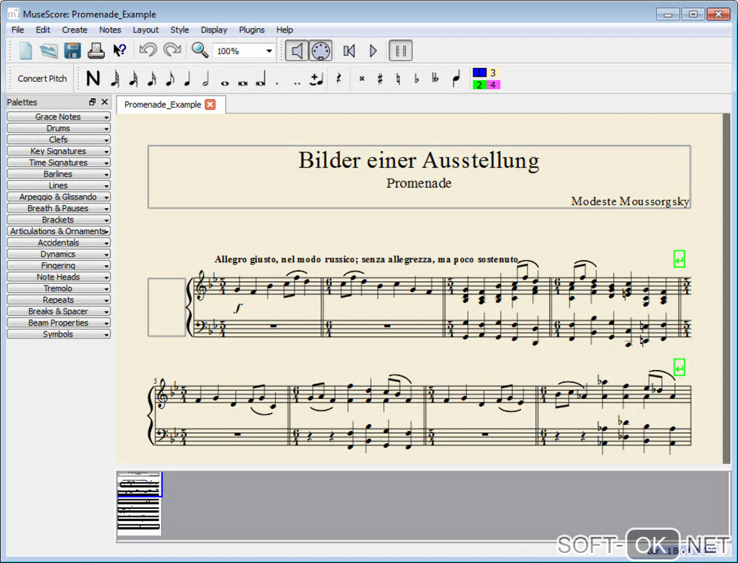Click the tie notes icon
This screenshot has height=563, width=738.
coord(317,79)
